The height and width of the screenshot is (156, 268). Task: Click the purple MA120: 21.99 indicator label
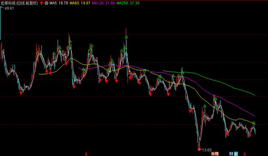pyautogui.click(x=103, y=3)
